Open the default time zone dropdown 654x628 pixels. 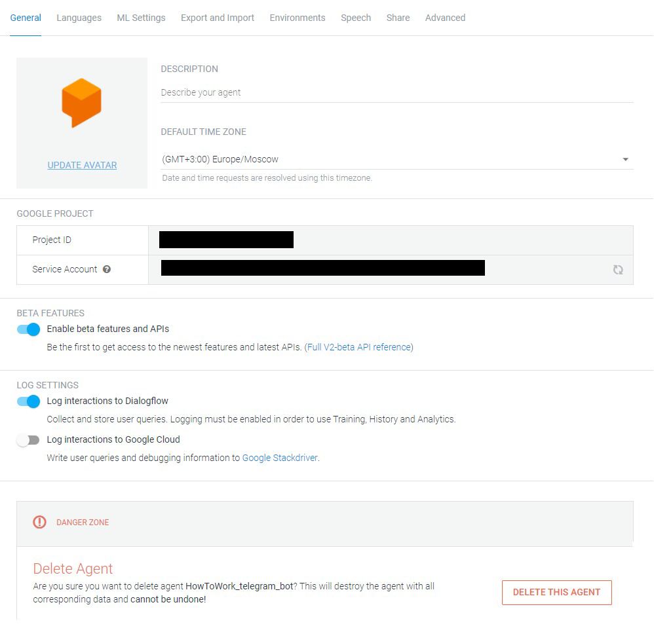pos(396,159)
